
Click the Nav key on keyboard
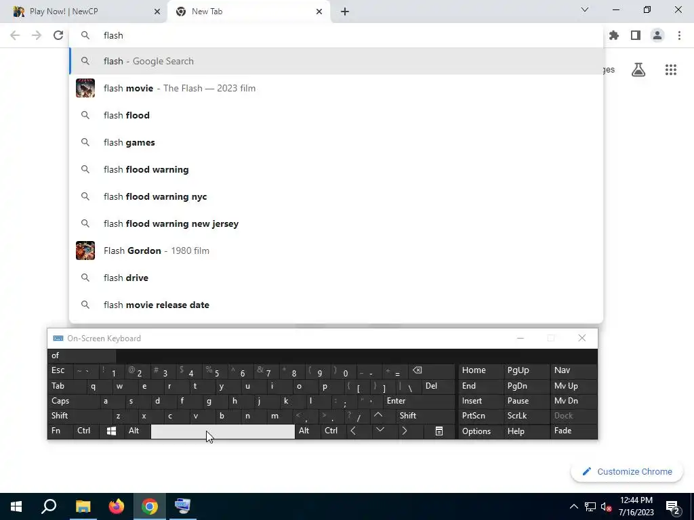[573, 370]
